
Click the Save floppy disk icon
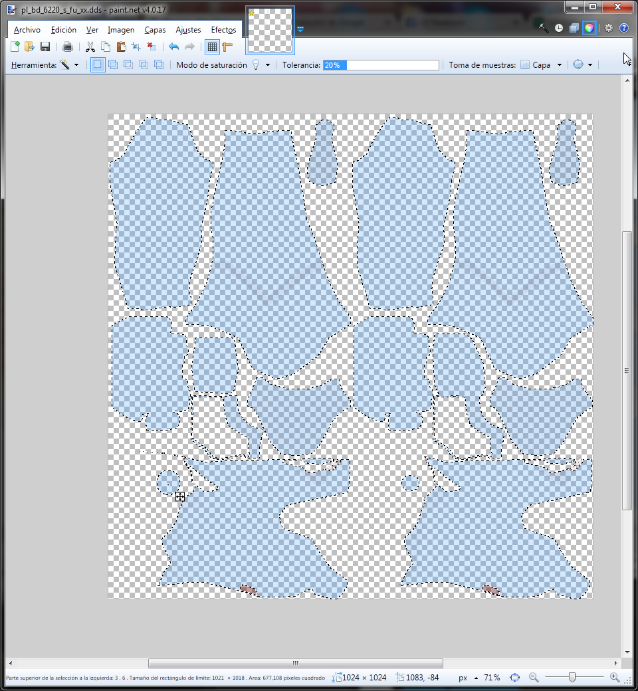tap(45, 47)
